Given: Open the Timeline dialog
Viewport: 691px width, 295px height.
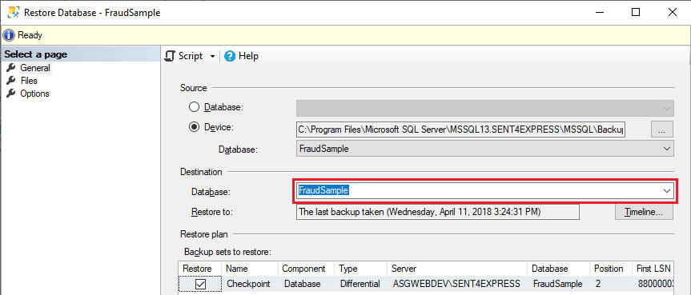Looking at the screenshot, I should pos(644,212).
